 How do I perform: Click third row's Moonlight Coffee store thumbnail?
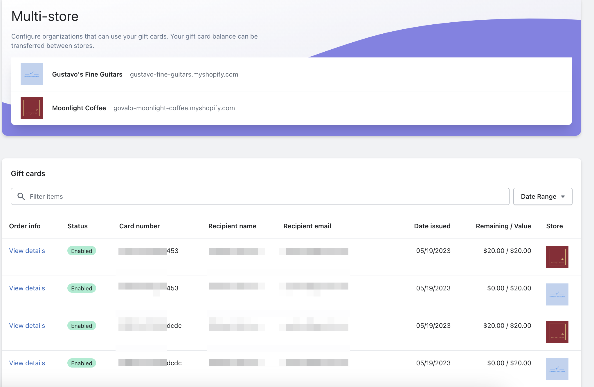557,332
